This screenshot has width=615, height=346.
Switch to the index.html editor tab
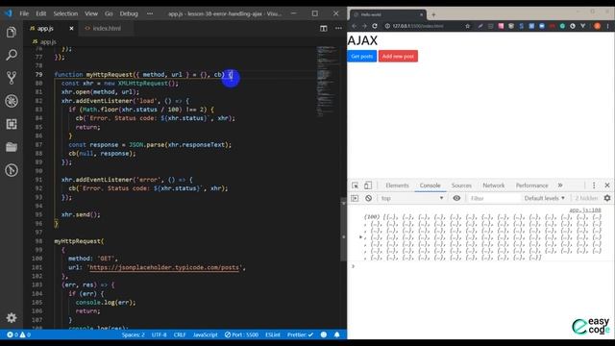tap(106, 28)
